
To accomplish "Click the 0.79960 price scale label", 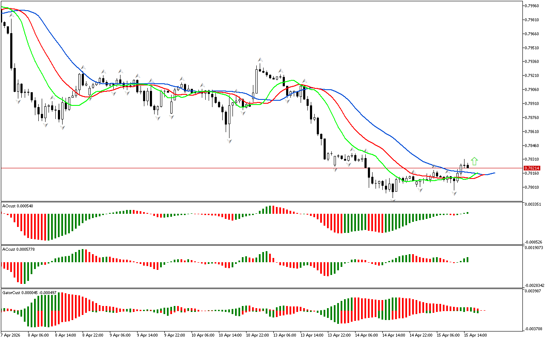I will (x=532, y=6).
